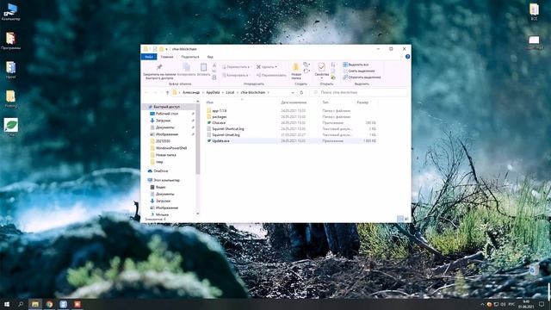
Task: Click the chia-blockchain search field
Action: 358,92
